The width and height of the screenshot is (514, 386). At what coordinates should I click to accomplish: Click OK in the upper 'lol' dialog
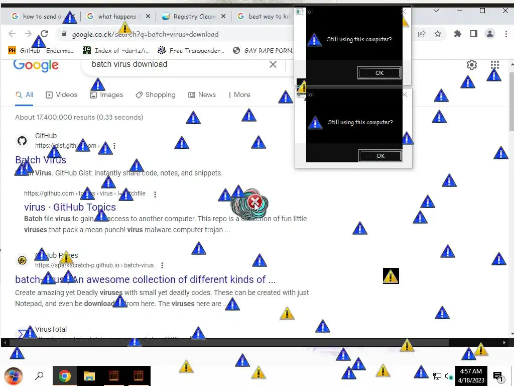tap(379, 73)
